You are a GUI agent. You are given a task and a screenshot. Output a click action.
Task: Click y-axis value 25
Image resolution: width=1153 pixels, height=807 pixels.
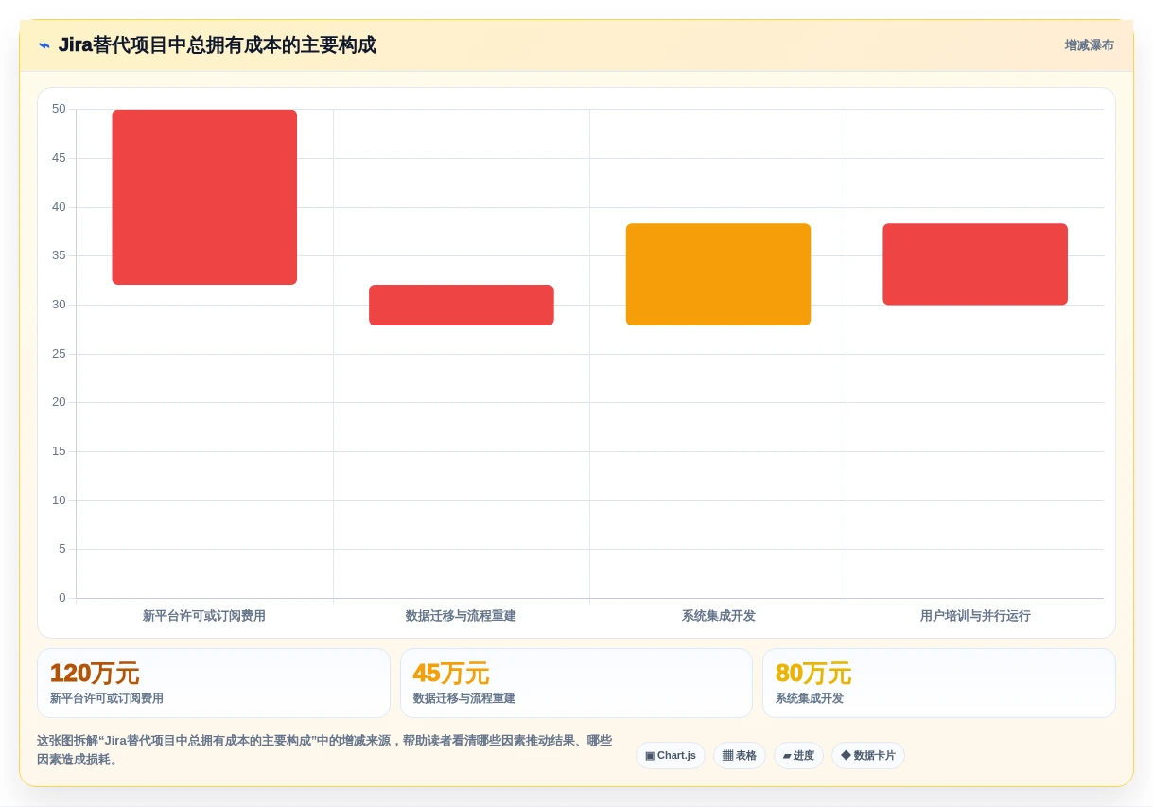tap(59, 354)
